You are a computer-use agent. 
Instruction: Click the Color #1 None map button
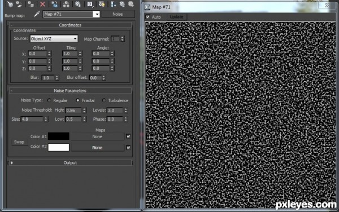(98, 136)
